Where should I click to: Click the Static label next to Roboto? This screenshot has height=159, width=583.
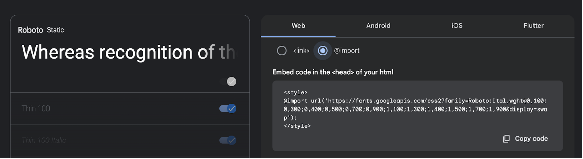coord(56,30)
